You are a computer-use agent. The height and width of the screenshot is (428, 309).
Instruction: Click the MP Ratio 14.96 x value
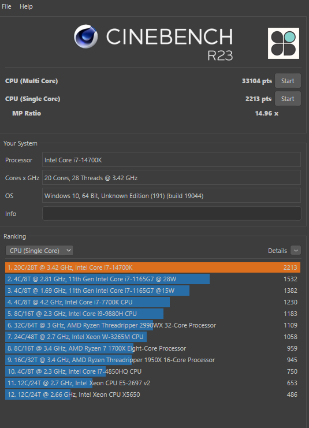tap(267, 113)
